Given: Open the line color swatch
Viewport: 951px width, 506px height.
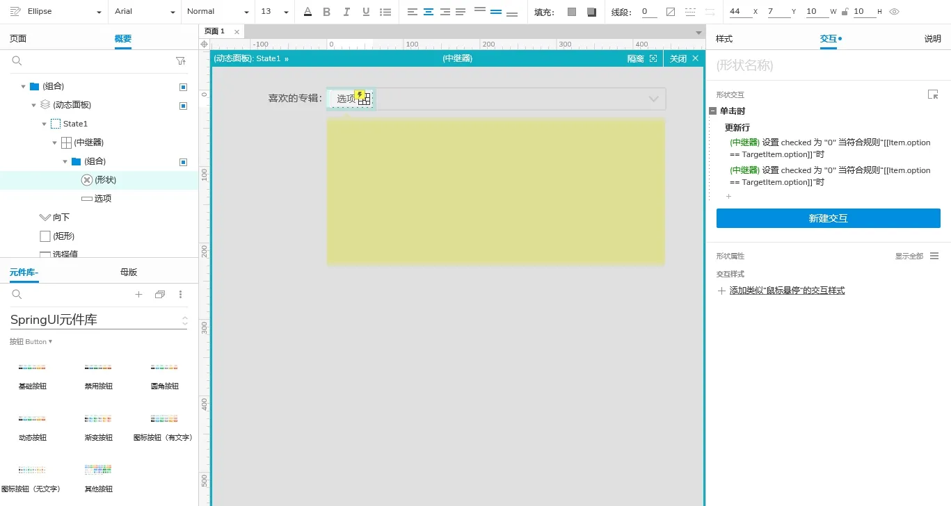Looking at the screenshot, I should tap(671, 12).
